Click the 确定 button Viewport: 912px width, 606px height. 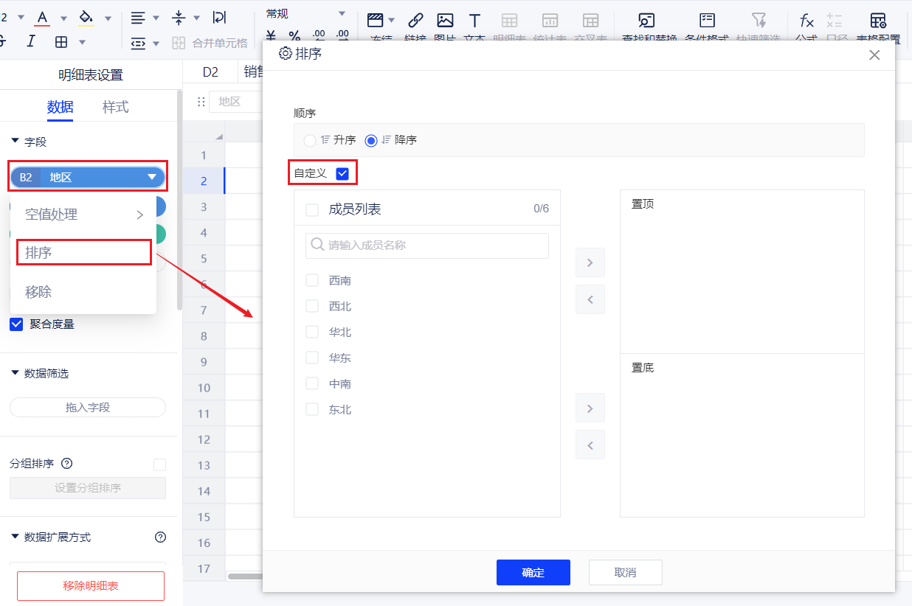pos(533,573)
